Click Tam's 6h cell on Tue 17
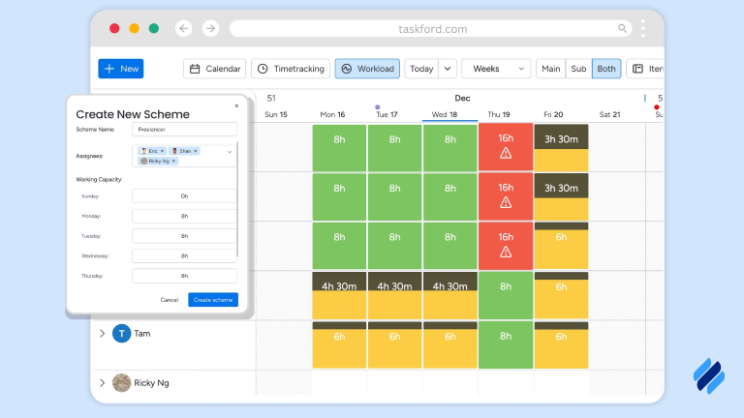Image resolution: width=744 pixels, height=418 pixels. pyautogui.click(x=395, y=345)
